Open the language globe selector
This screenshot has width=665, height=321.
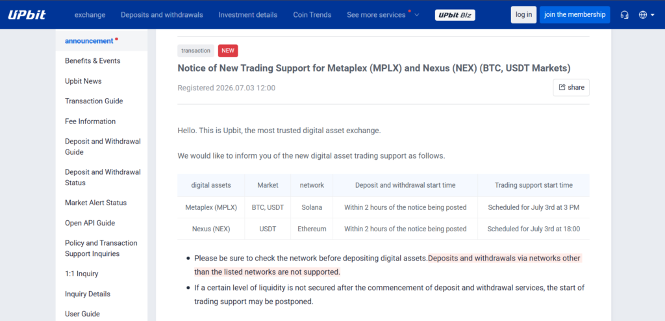646,15
